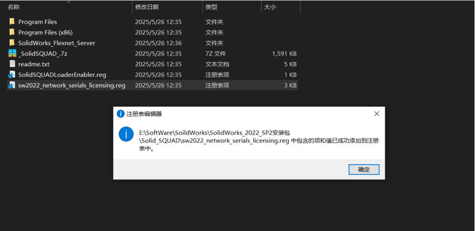Select the _SolidSQUAD_.7z file name
This screenshot has width=475, height=231.
pos(43,54)
